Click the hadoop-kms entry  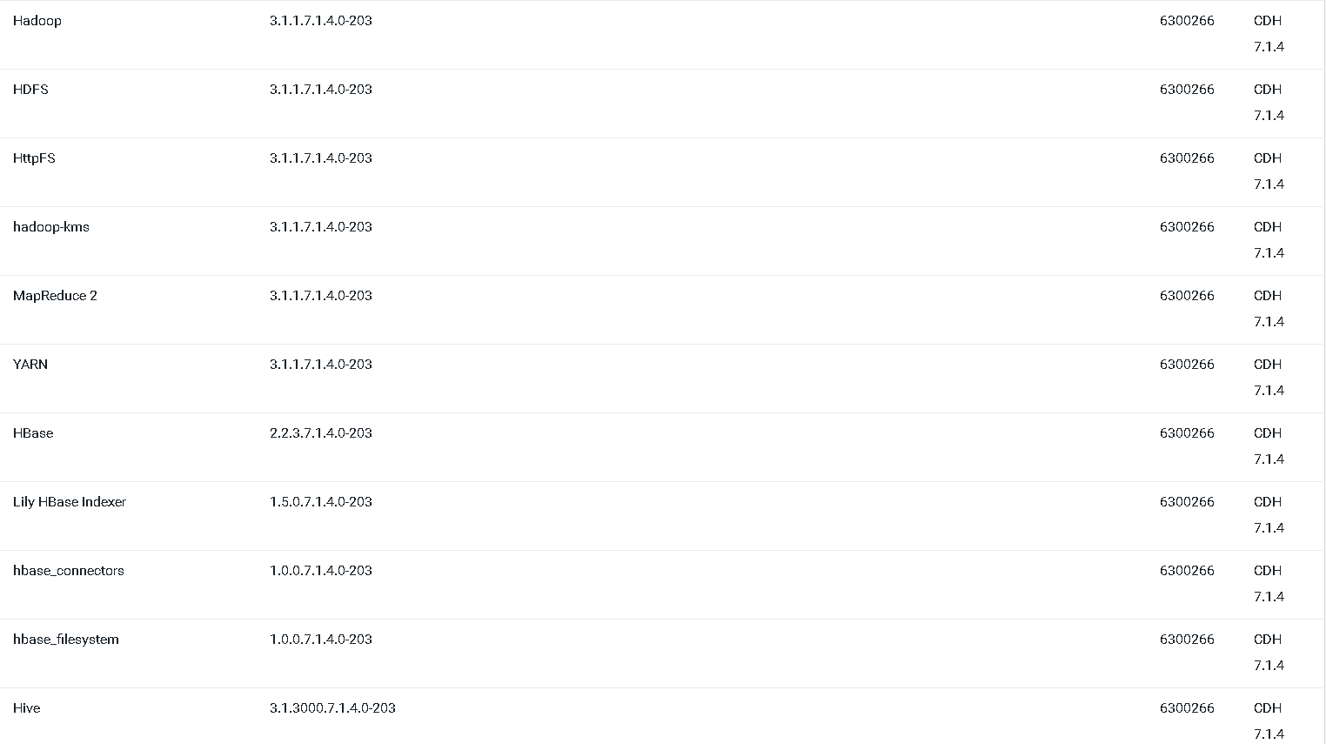click(51, 227)
